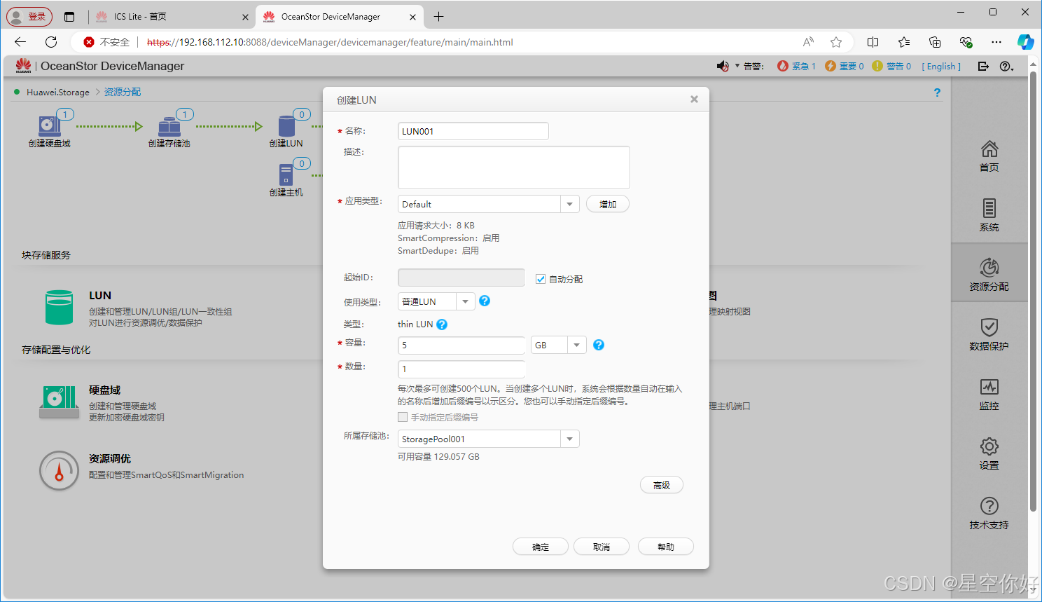Viewport: 1042px width, 602px height.
Task: Click the 增加 button
Action: pos(608,204)
